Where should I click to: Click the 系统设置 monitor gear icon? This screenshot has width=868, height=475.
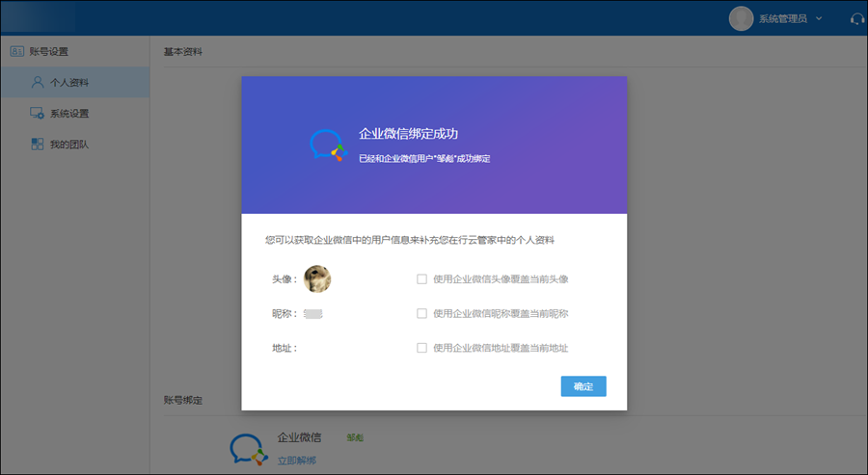[x=37, y=114]
